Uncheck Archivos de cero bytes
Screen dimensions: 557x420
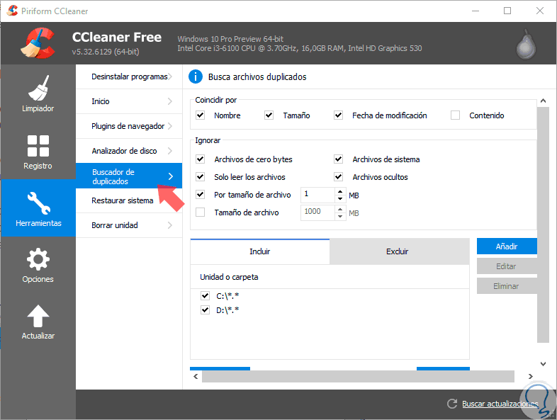(x=201, y=159)
